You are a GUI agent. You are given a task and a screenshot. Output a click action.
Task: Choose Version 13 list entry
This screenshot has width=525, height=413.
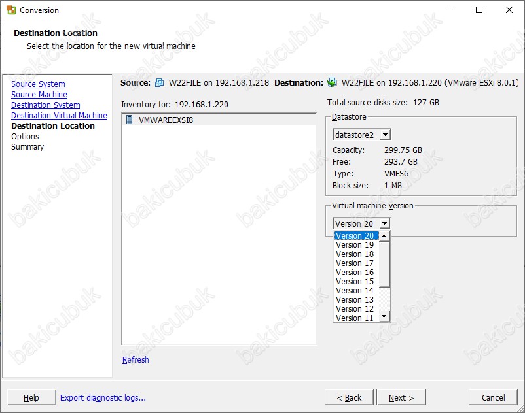[356, 300]
